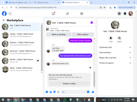The image size is (137, 102).
Task: Send a thumbs-up like
Action: (93, 92)
